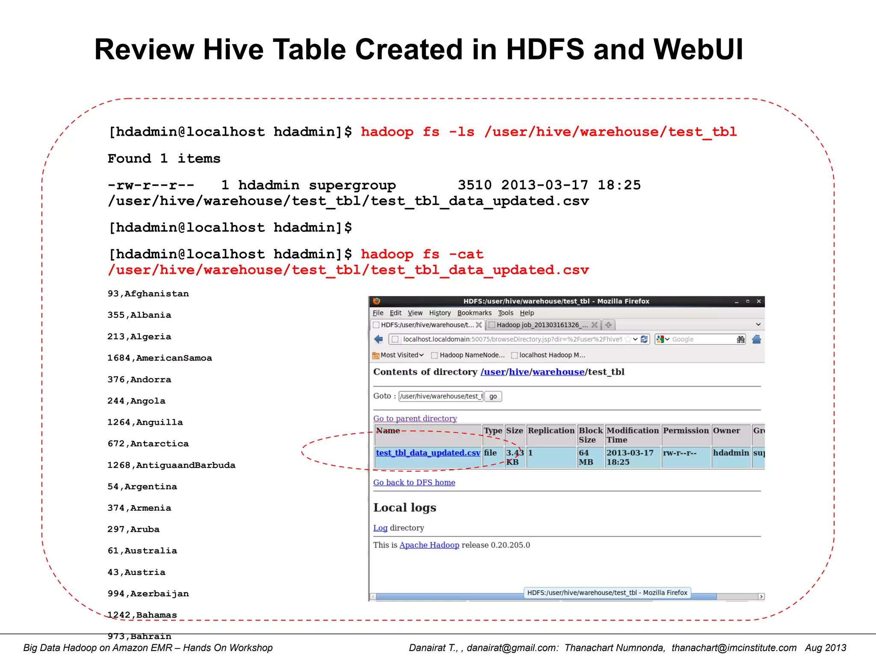The image size is (876, 657).
Task: Open the Edit menu
Action: (395, 313)
